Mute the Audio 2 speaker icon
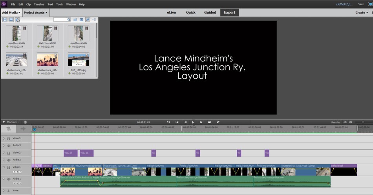373x195 pixels. click(9, 160)
